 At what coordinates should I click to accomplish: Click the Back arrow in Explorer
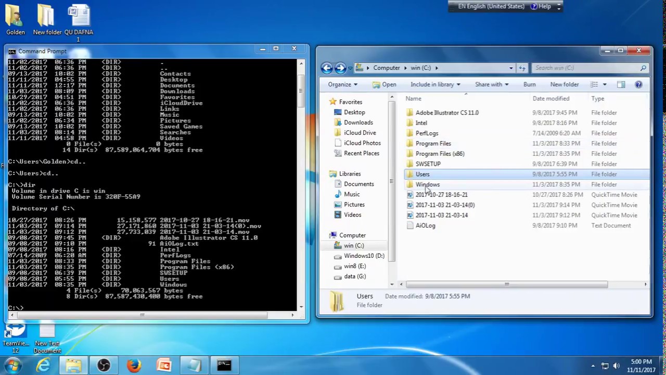pos(327,68)
